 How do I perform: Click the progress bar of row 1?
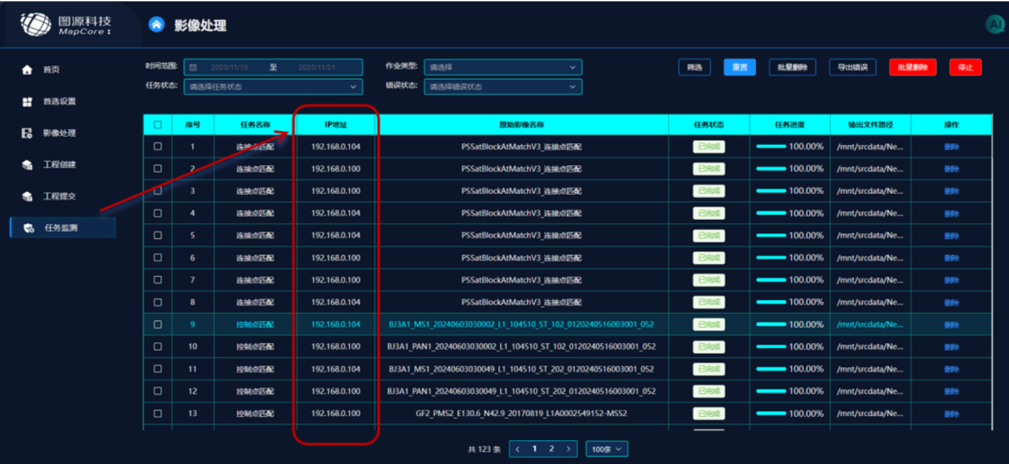tap(771, 146)
